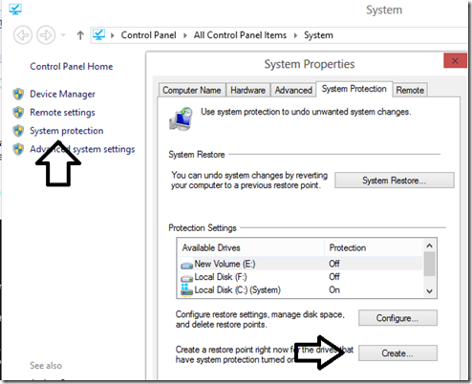Click Create... to make a restore point

[397, 353]
